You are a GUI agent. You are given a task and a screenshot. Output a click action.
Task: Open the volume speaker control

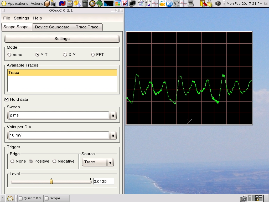(218, 3)
